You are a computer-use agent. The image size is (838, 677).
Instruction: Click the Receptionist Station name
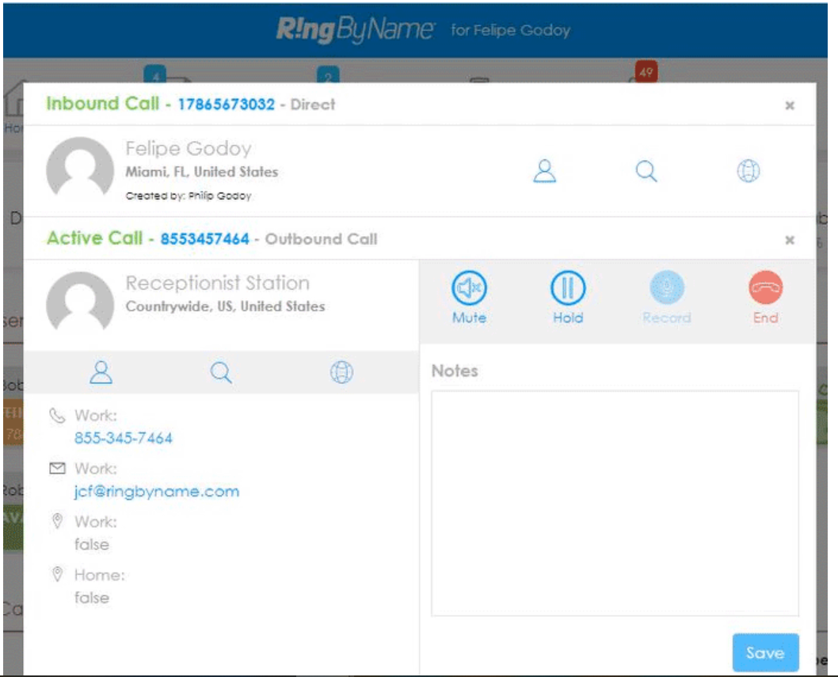(218, 283)
